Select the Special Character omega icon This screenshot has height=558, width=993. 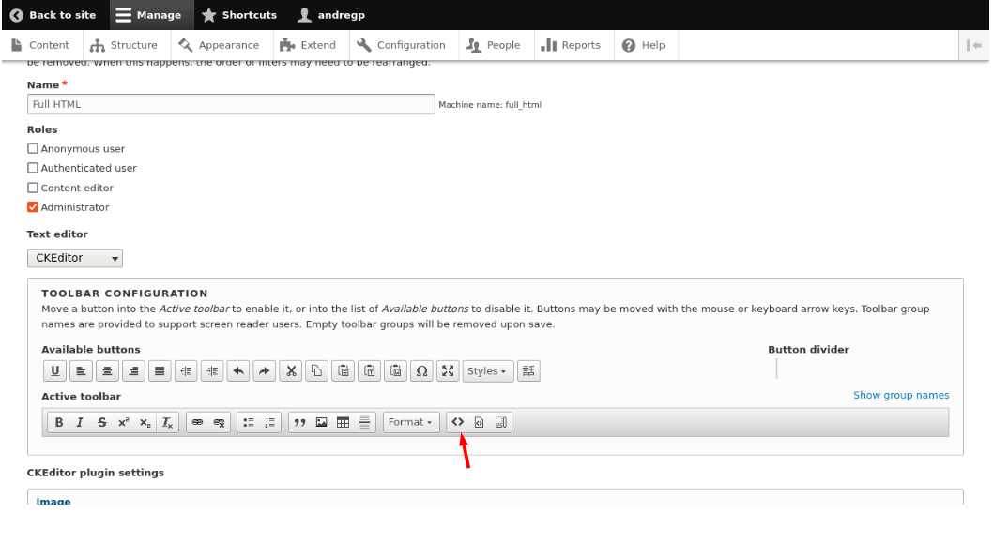coord(421,370)
